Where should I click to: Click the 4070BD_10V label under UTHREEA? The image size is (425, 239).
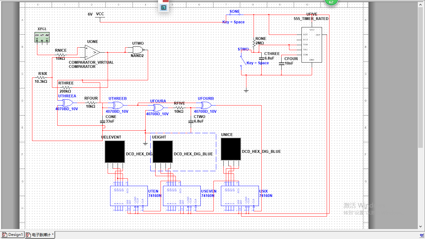tap(67, 109)
